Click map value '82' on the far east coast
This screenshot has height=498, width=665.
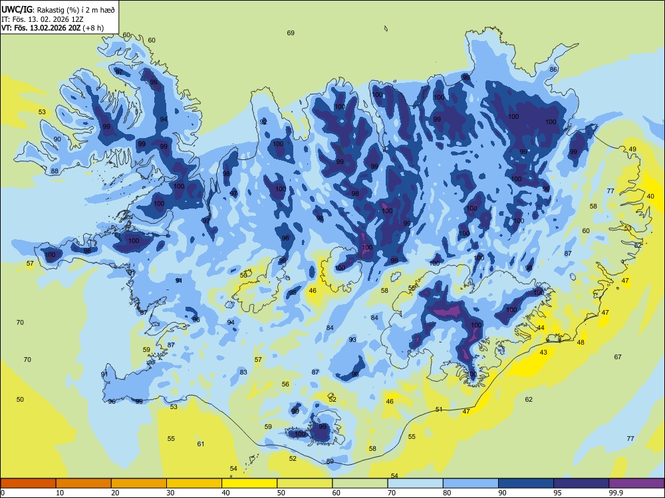(638, 246)
